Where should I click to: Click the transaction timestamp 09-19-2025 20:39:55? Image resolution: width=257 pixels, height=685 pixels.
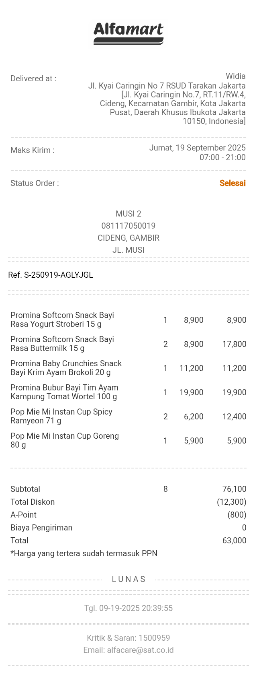click(128, 608)
